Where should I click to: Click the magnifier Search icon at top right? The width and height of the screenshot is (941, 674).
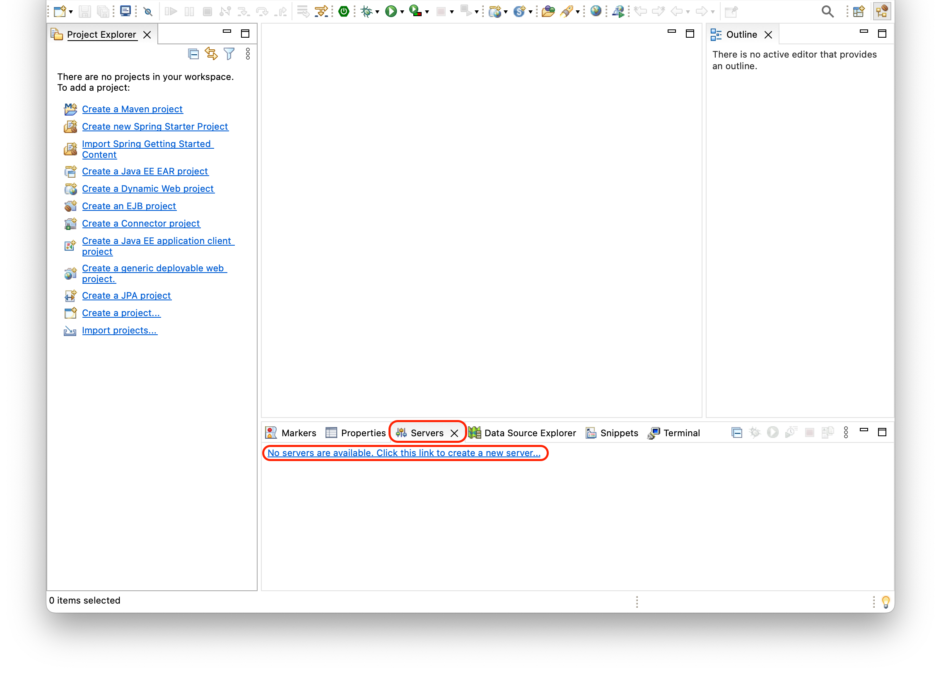(828, 11)
